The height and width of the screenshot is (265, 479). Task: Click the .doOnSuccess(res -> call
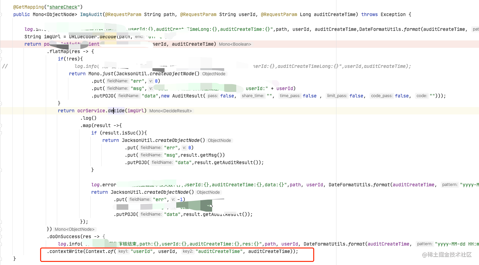point(73,237)
